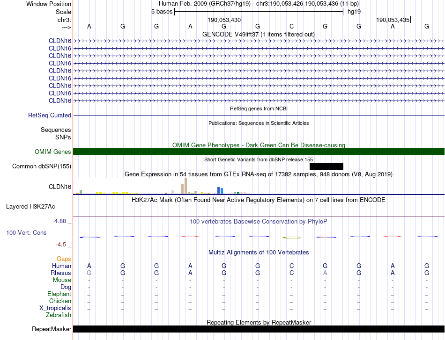Click the black RepeatMasker bar
The height and width of the screenshot is (340, 445).
pos(259,329)
